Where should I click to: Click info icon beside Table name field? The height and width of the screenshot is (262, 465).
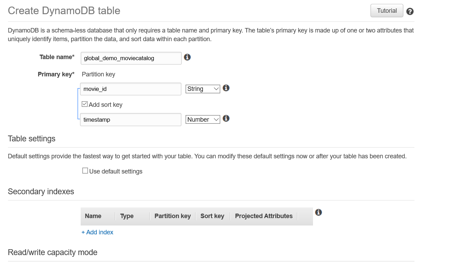(x=187, y=57)
